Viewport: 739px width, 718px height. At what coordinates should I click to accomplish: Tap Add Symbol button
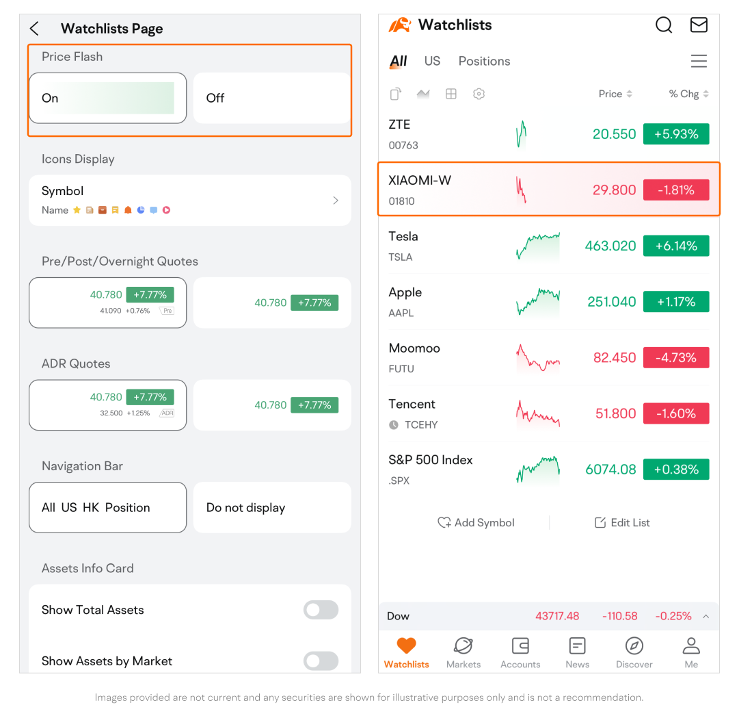(476, 522)
